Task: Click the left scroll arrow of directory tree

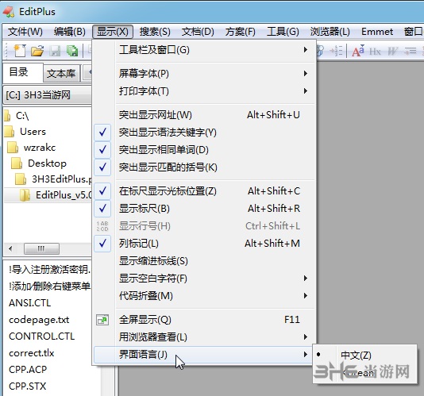Action: [x=10, y=248]
